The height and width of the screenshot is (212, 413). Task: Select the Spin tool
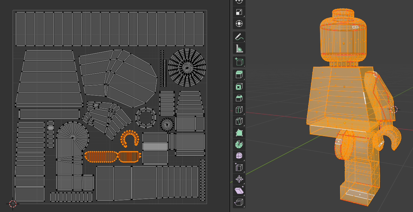[x=239, y=144]
